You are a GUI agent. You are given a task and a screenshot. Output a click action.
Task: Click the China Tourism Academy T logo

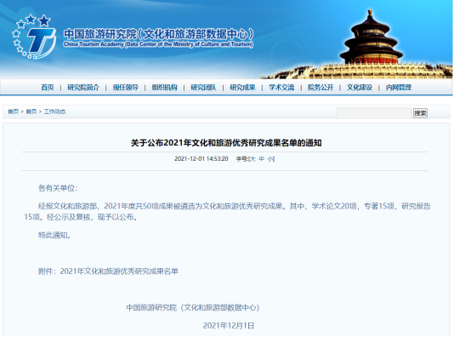point(34,37)
